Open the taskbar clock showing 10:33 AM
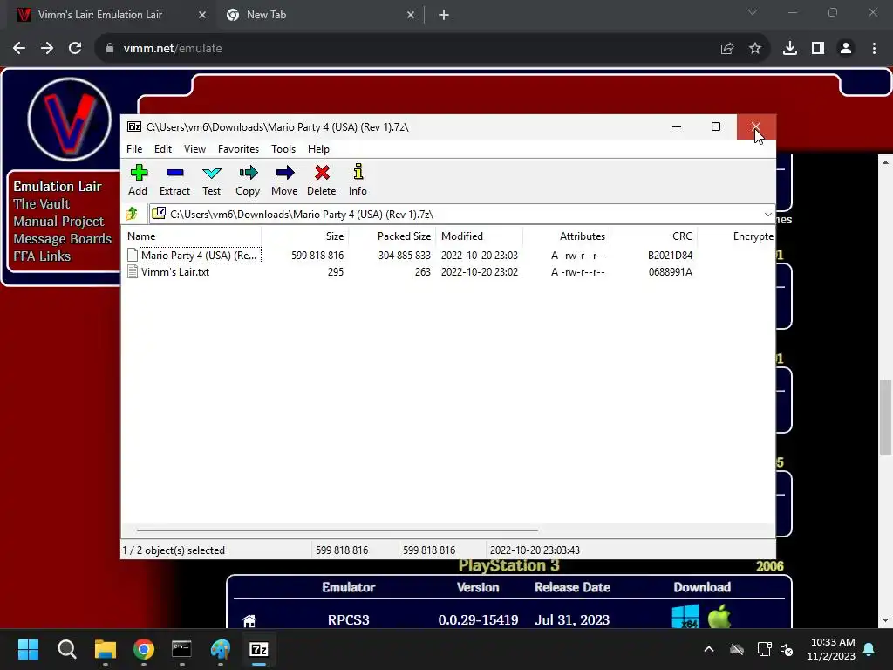This screenshot has width=893, height=670. click(x=831, y=649)
